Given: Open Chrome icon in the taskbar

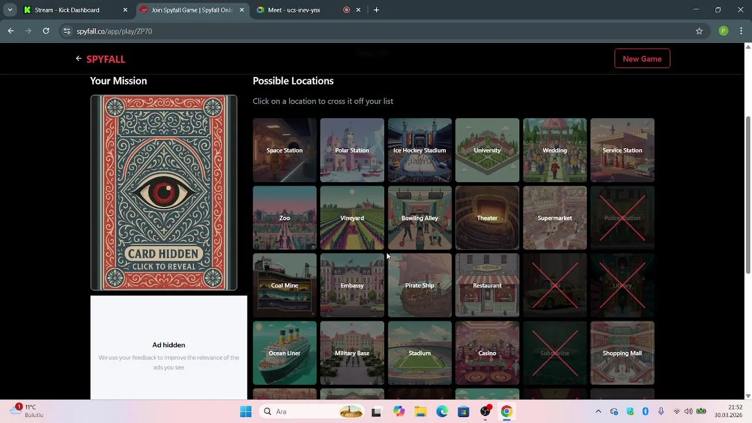Looking at the screenshot, I should [x=506, y=412].
